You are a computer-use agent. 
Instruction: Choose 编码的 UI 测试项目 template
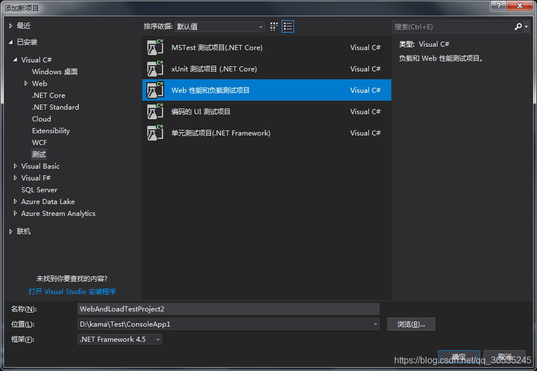(267, 111)
